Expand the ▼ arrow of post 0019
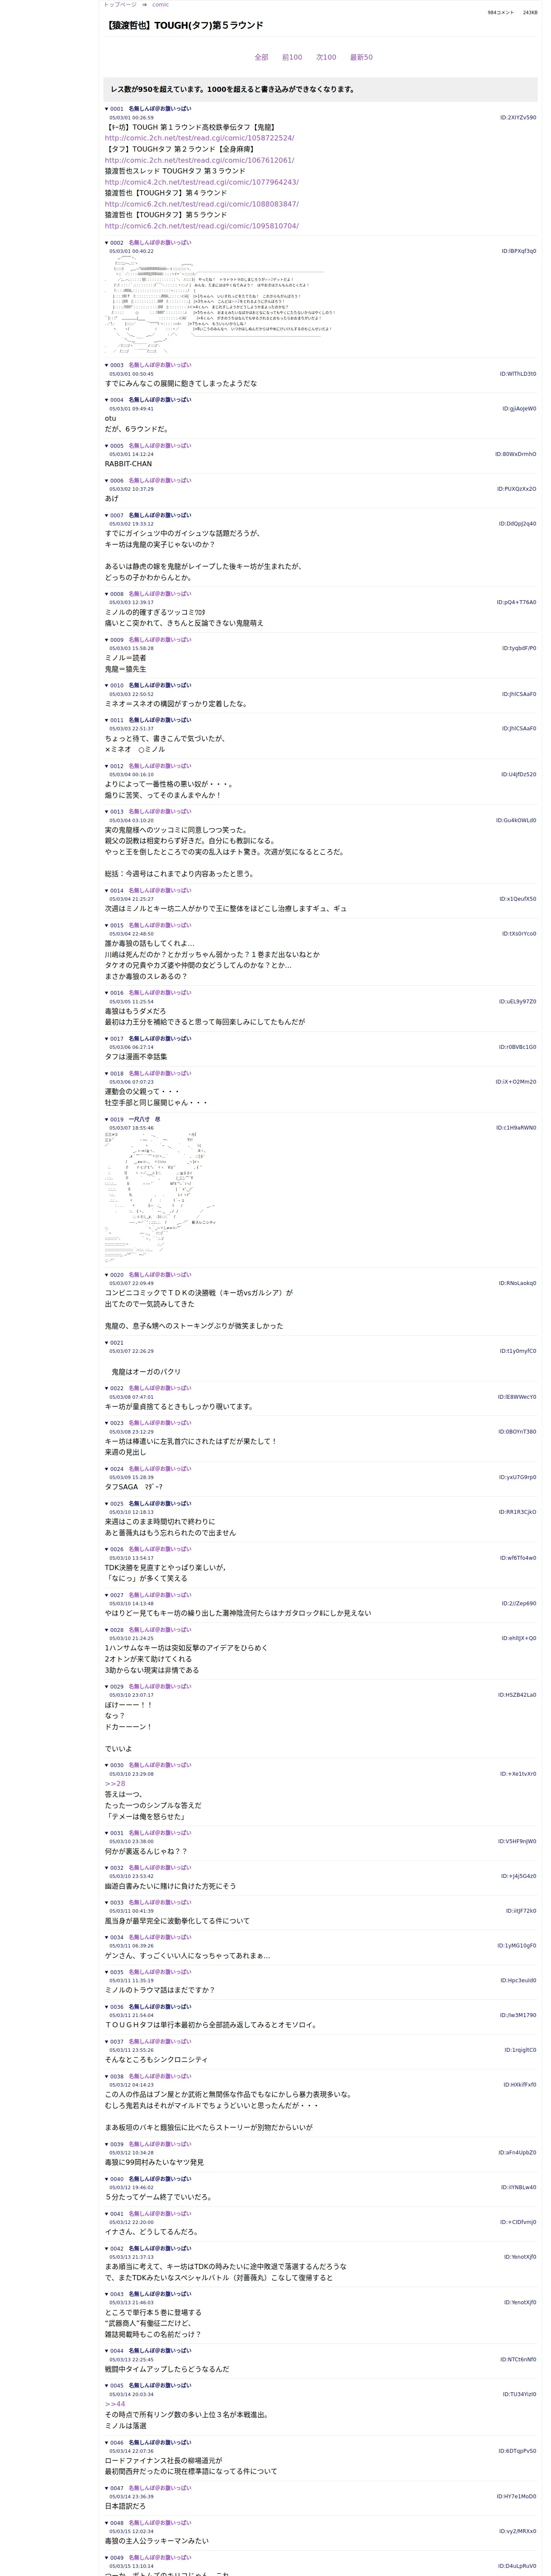 [x=107, y=1120]
